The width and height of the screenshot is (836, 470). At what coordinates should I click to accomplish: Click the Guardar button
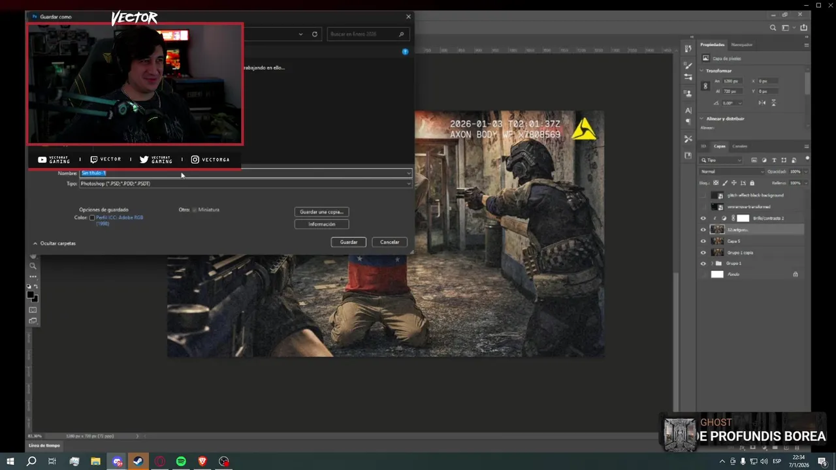click(349, 242)
